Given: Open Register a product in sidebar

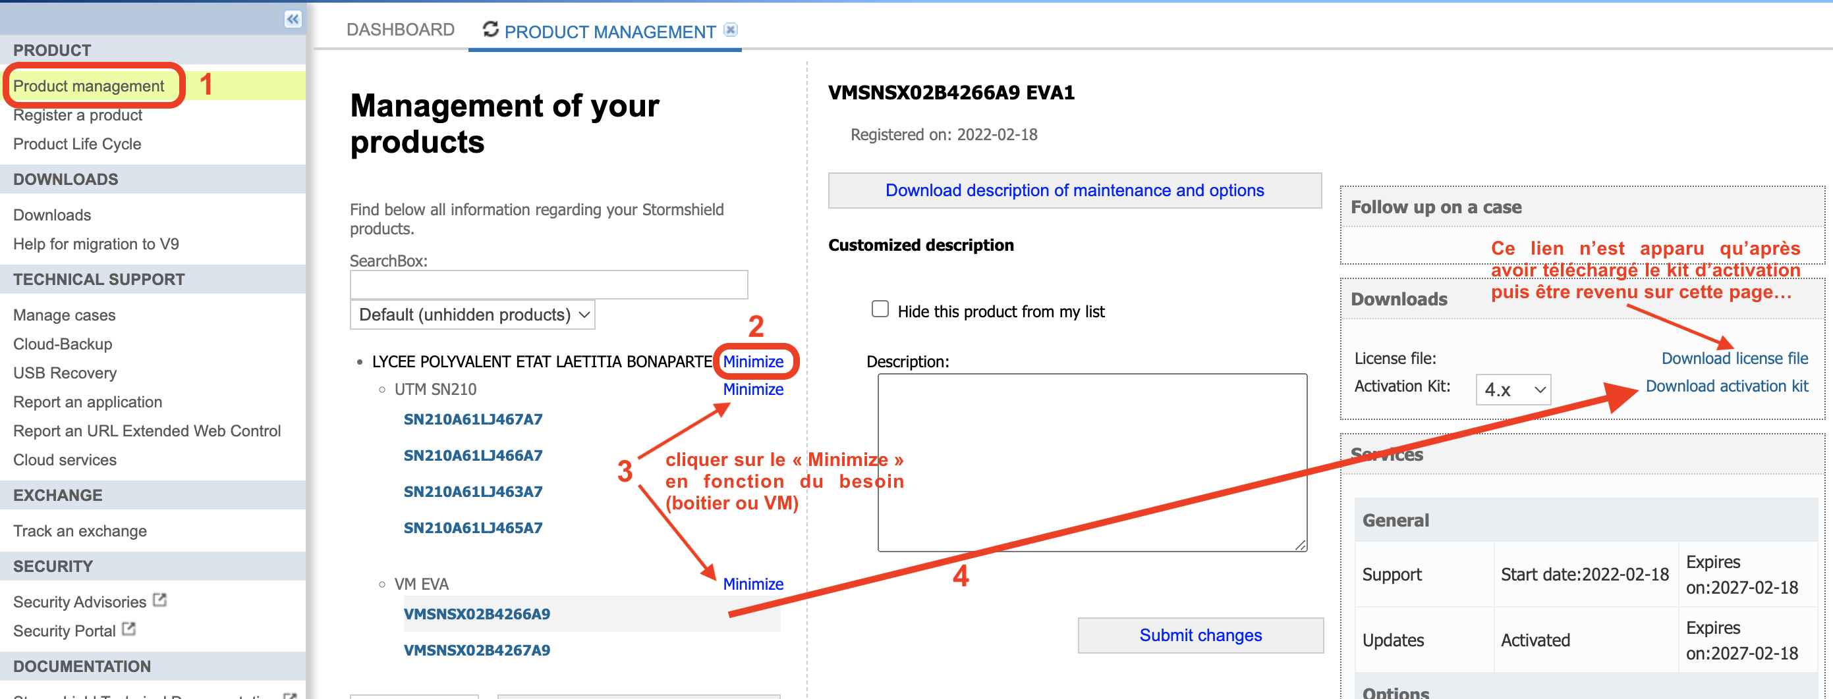Looking at the screenshot, I should click(78, 115).
